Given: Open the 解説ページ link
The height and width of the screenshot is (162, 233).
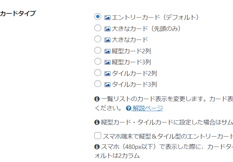Looking at the screenshot, I should coord(148,108).
